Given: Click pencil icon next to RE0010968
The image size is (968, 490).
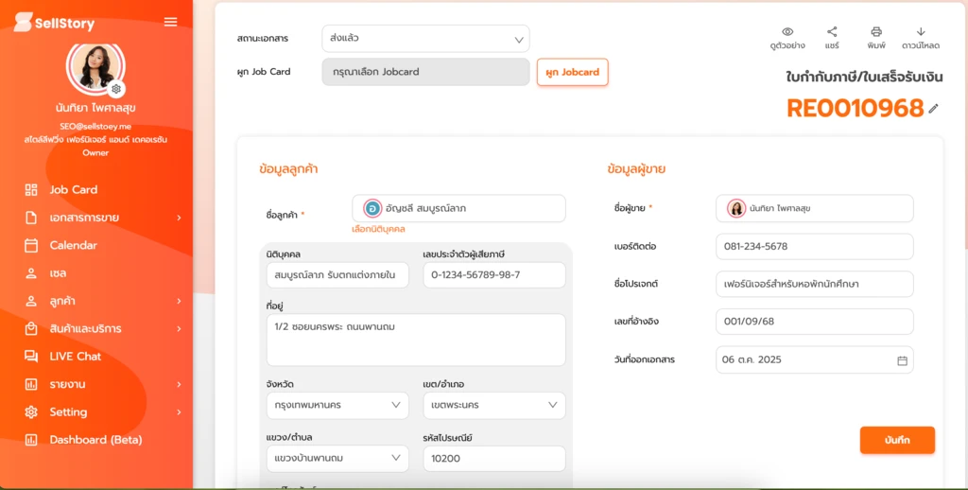Looking at the screenshot, I should coord(934,109).
